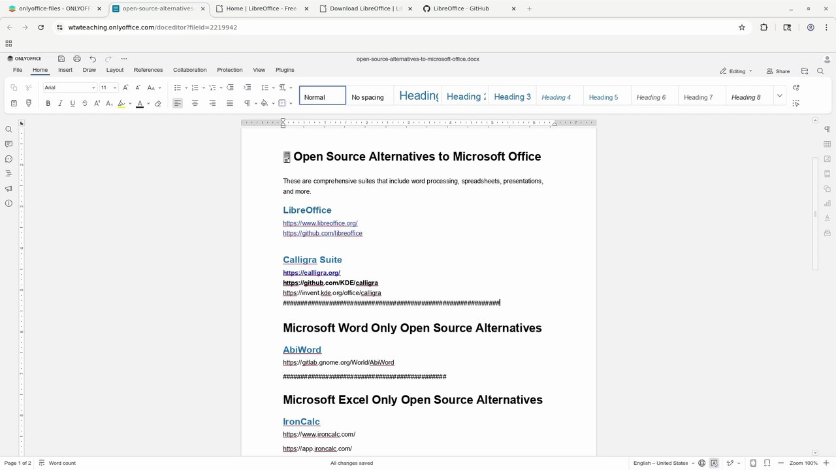The image size is (836, 470).
Task: Apply the Heading 3 style thumbnail
Action: pyautogui.click(x=512, y=97)
